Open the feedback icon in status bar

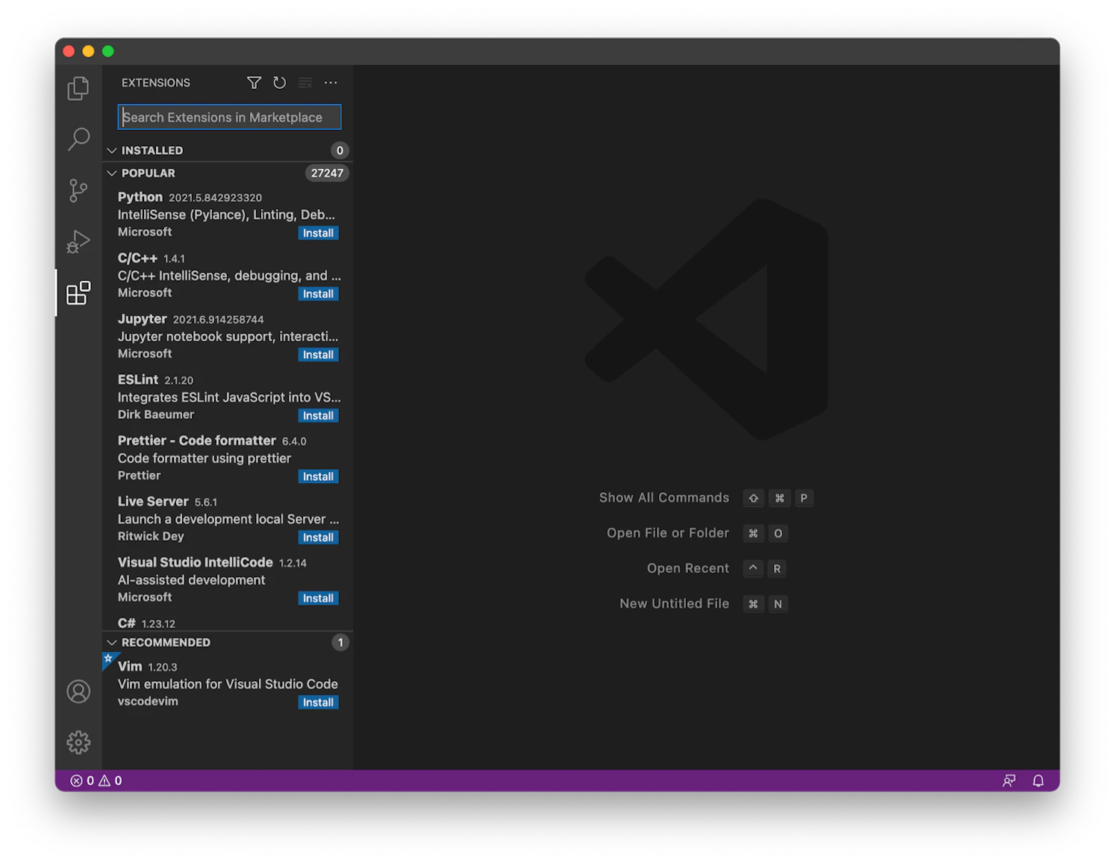click(x=1009, y=780)
